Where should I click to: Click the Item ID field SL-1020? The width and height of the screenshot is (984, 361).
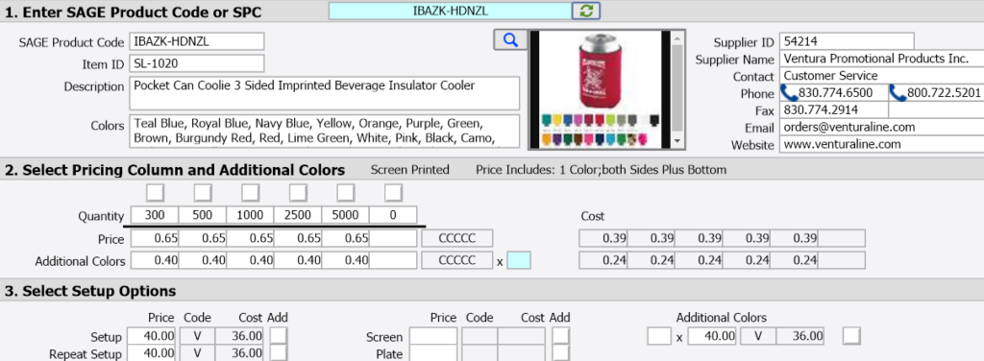coord(197,64)
